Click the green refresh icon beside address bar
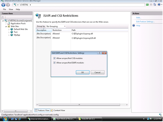Screen dimensions: 163x122 click(x=147, y=4)
